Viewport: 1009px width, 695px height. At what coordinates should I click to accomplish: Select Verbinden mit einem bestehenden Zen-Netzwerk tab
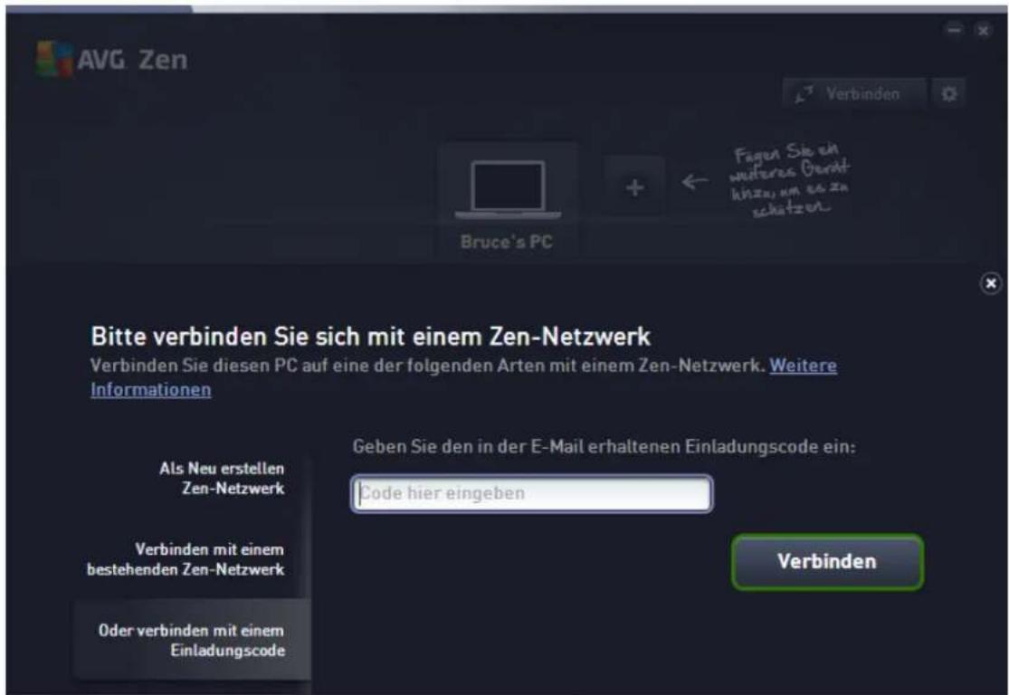coord(186,559)
